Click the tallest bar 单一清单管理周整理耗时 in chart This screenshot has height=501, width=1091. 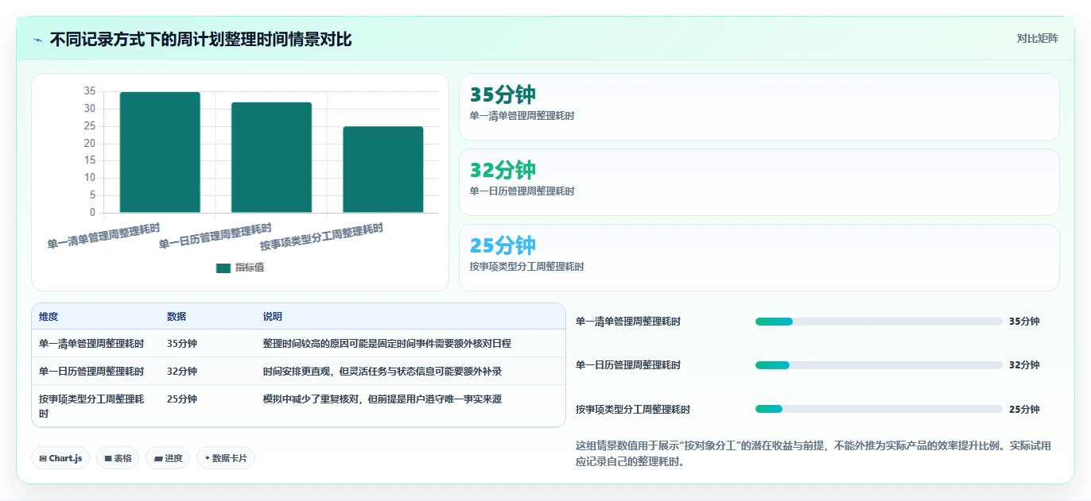(x=160, y=152)
